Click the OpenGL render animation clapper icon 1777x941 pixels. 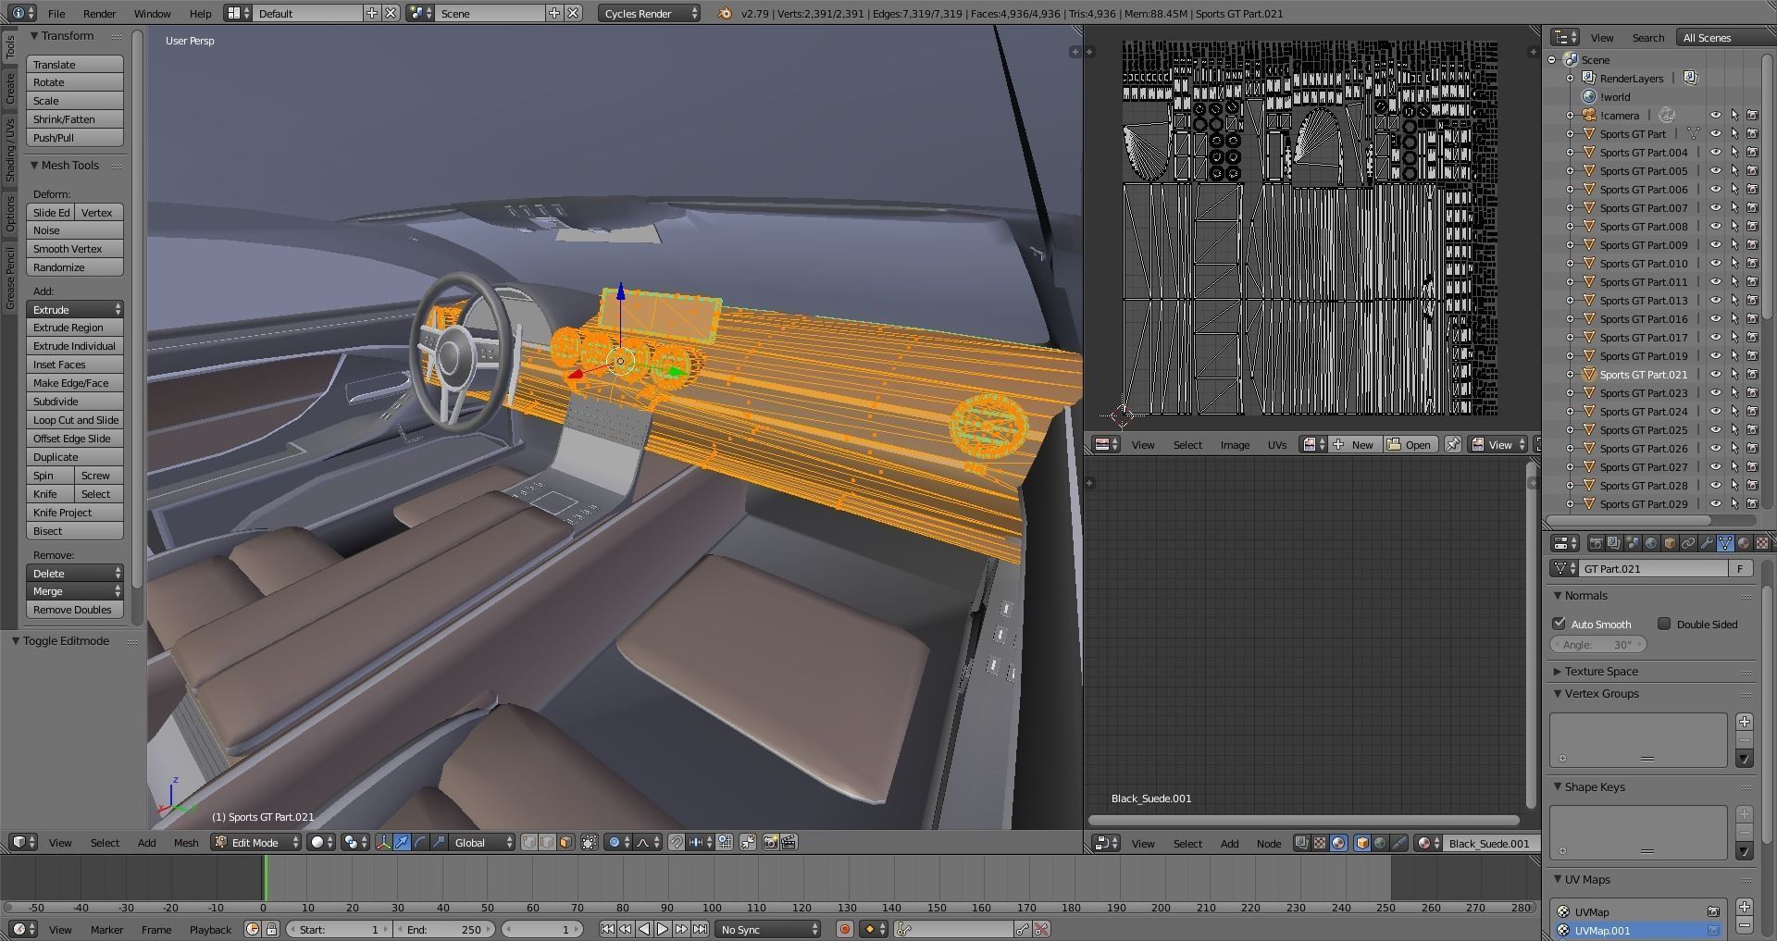coord(789,842)
